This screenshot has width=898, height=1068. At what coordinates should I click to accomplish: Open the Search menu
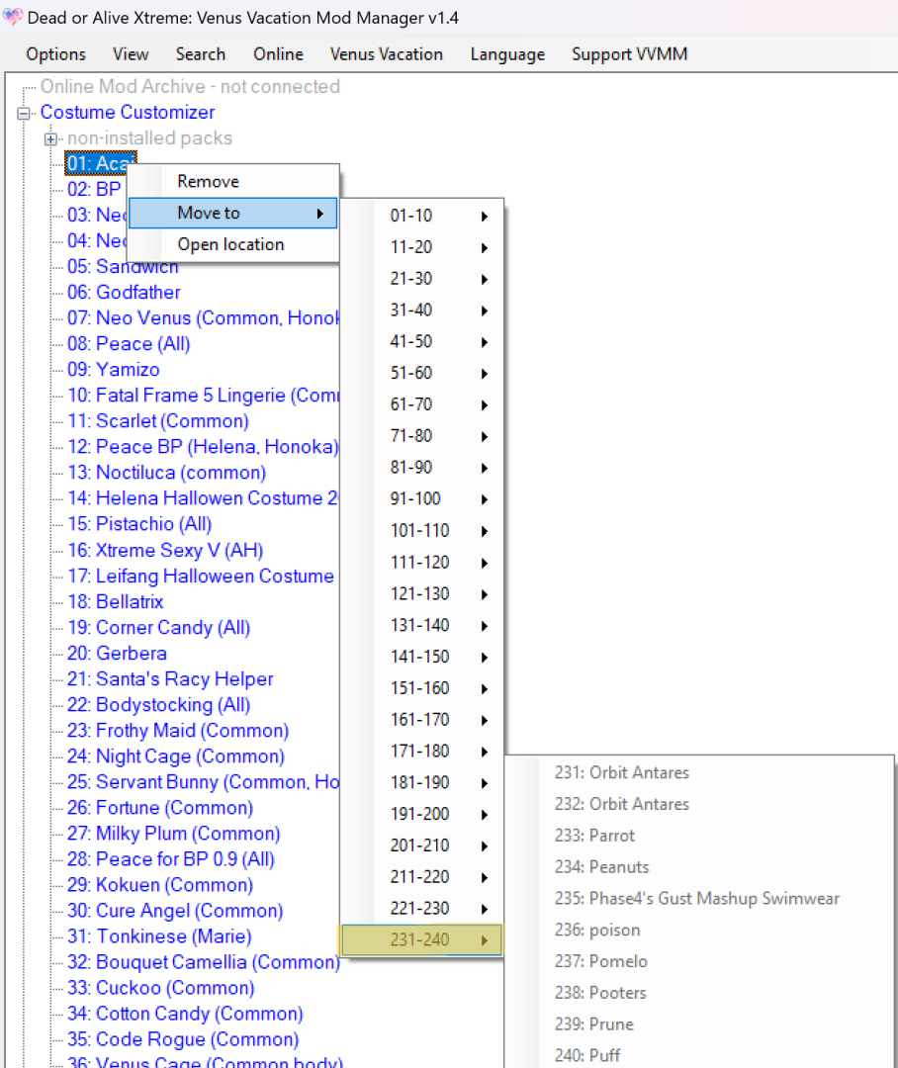201,54
